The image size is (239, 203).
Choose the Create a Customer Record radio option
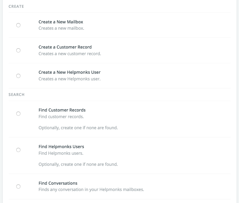[x=18, y=50]
